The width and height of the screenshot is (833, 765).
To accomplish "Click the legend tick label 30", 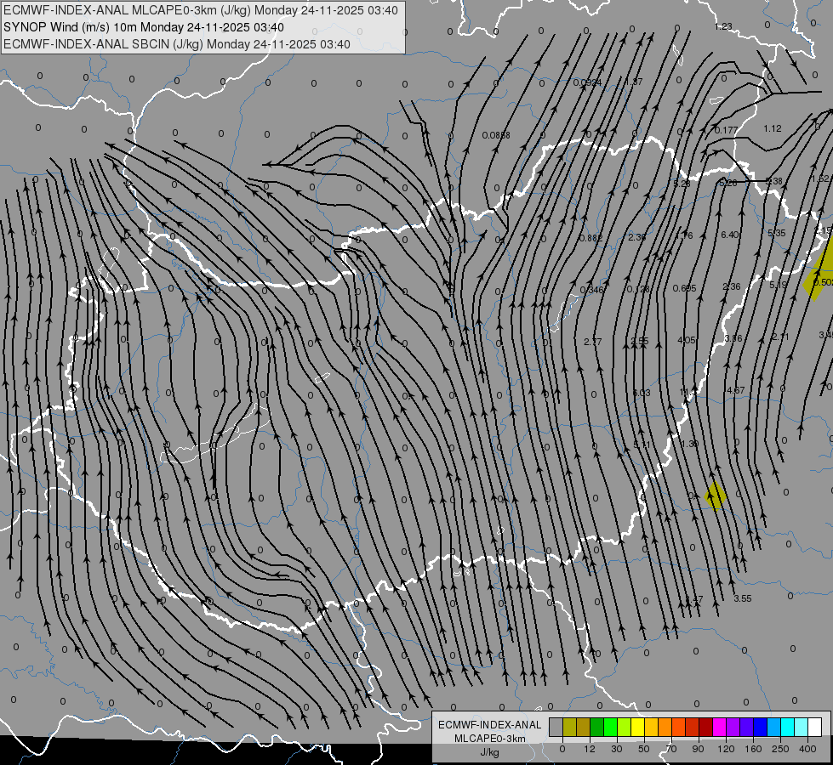I will tap(617, 749).
